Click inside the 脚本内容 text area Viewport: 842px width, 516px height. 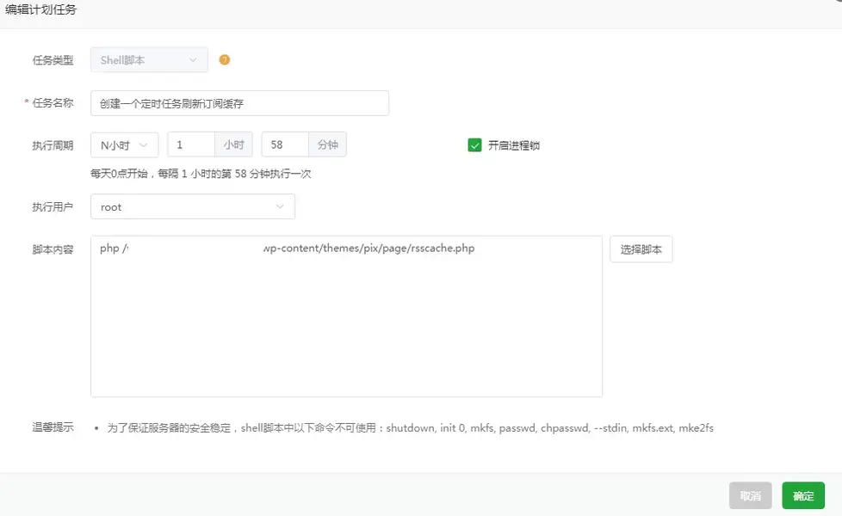(346, 316)
